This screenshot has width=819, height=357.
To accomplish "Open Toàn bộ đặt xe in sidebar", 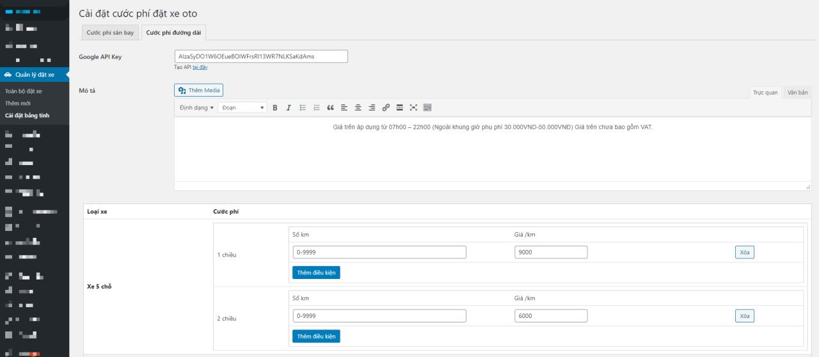I will (x=24, y=91).
